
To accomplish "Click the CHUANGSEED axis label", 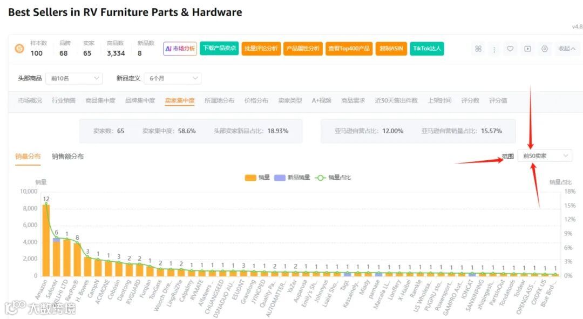I will click(214, 297).
